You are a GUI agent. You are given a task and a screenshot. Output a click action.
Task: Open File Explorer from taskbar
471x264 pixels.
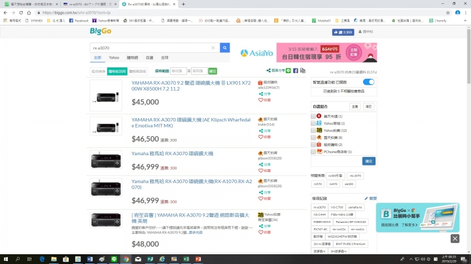(x=54, y=259)
